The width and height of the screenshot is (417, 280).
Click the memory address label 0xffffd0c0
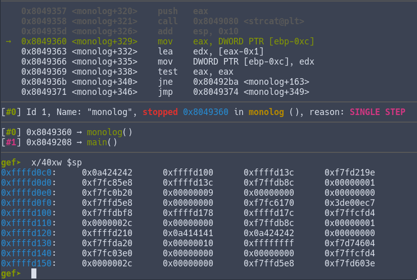point(29,173)
